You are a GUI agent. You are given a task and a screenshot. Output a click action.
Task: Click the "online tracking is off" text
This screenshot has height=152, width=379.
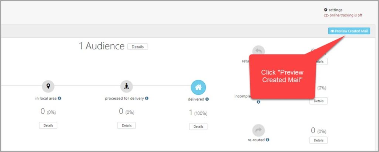346,15
